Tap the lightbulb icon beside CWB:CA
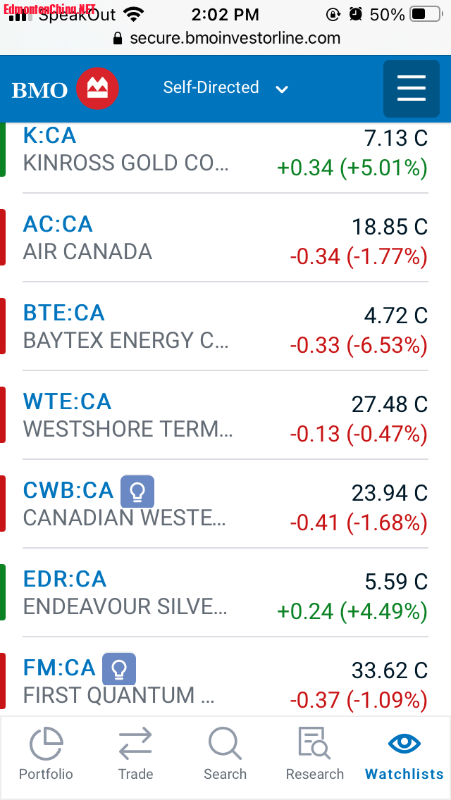 pos(137,492)
